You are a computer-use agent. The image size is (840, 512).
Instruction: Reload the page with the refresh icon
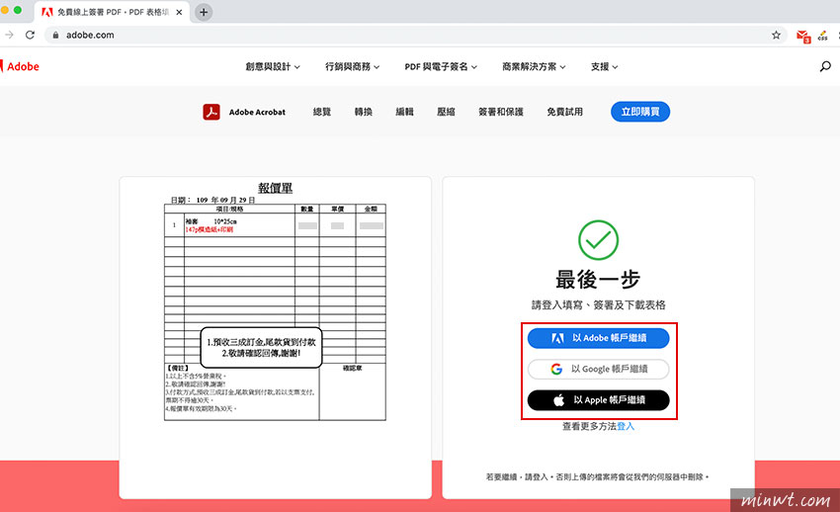point(30,35)
